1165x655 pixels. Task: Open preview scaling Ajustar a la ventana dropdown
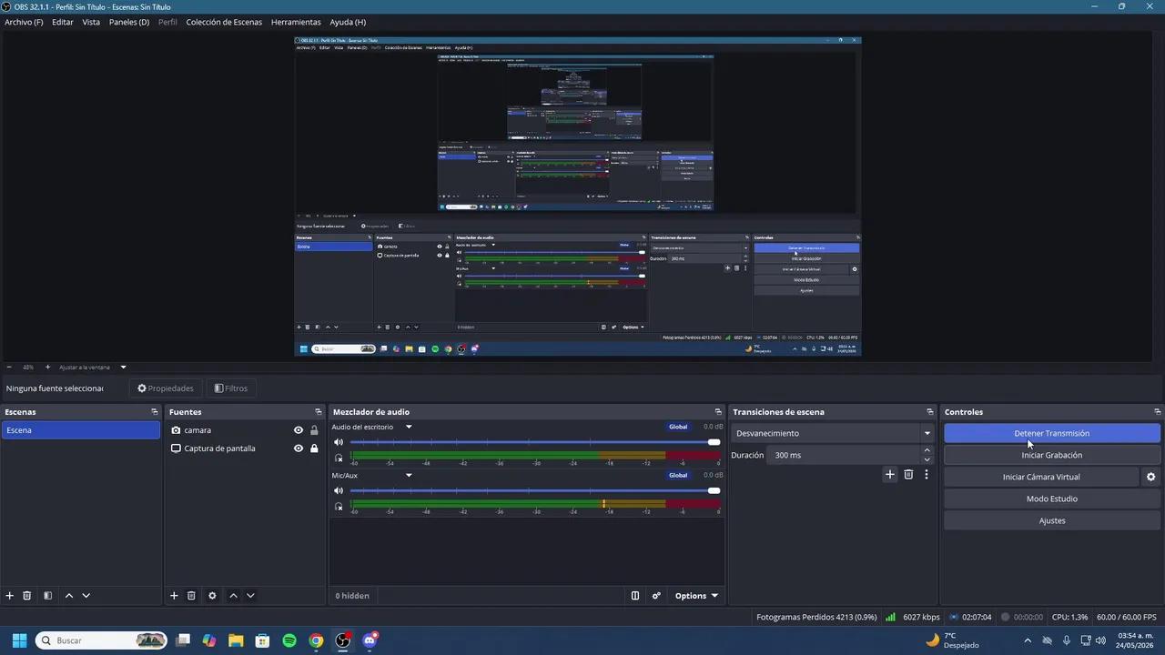point(93,368)
